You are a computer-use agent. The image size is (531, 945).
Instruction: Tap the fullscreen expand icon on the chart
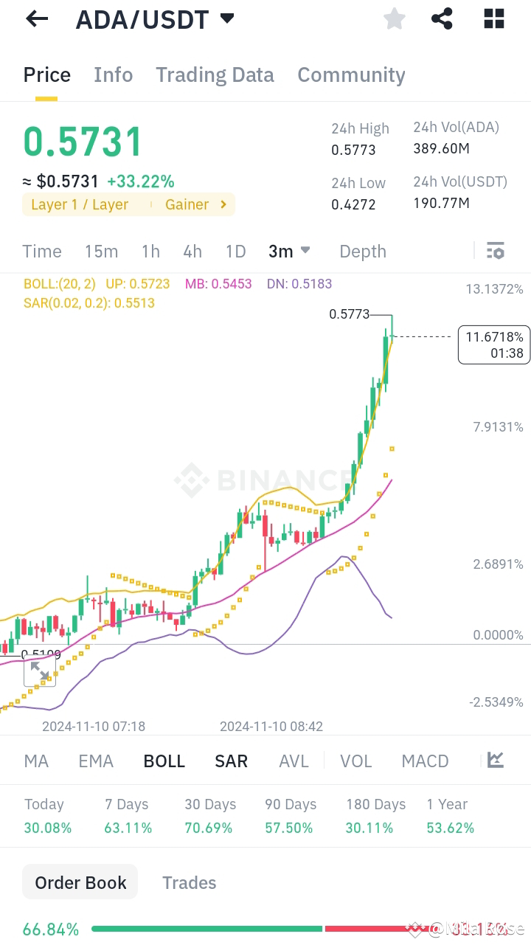tap(40, 671)
